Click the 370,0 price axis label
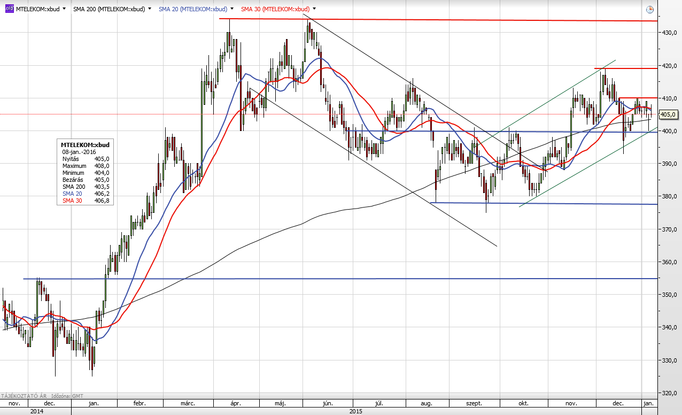 pos(670,229)
